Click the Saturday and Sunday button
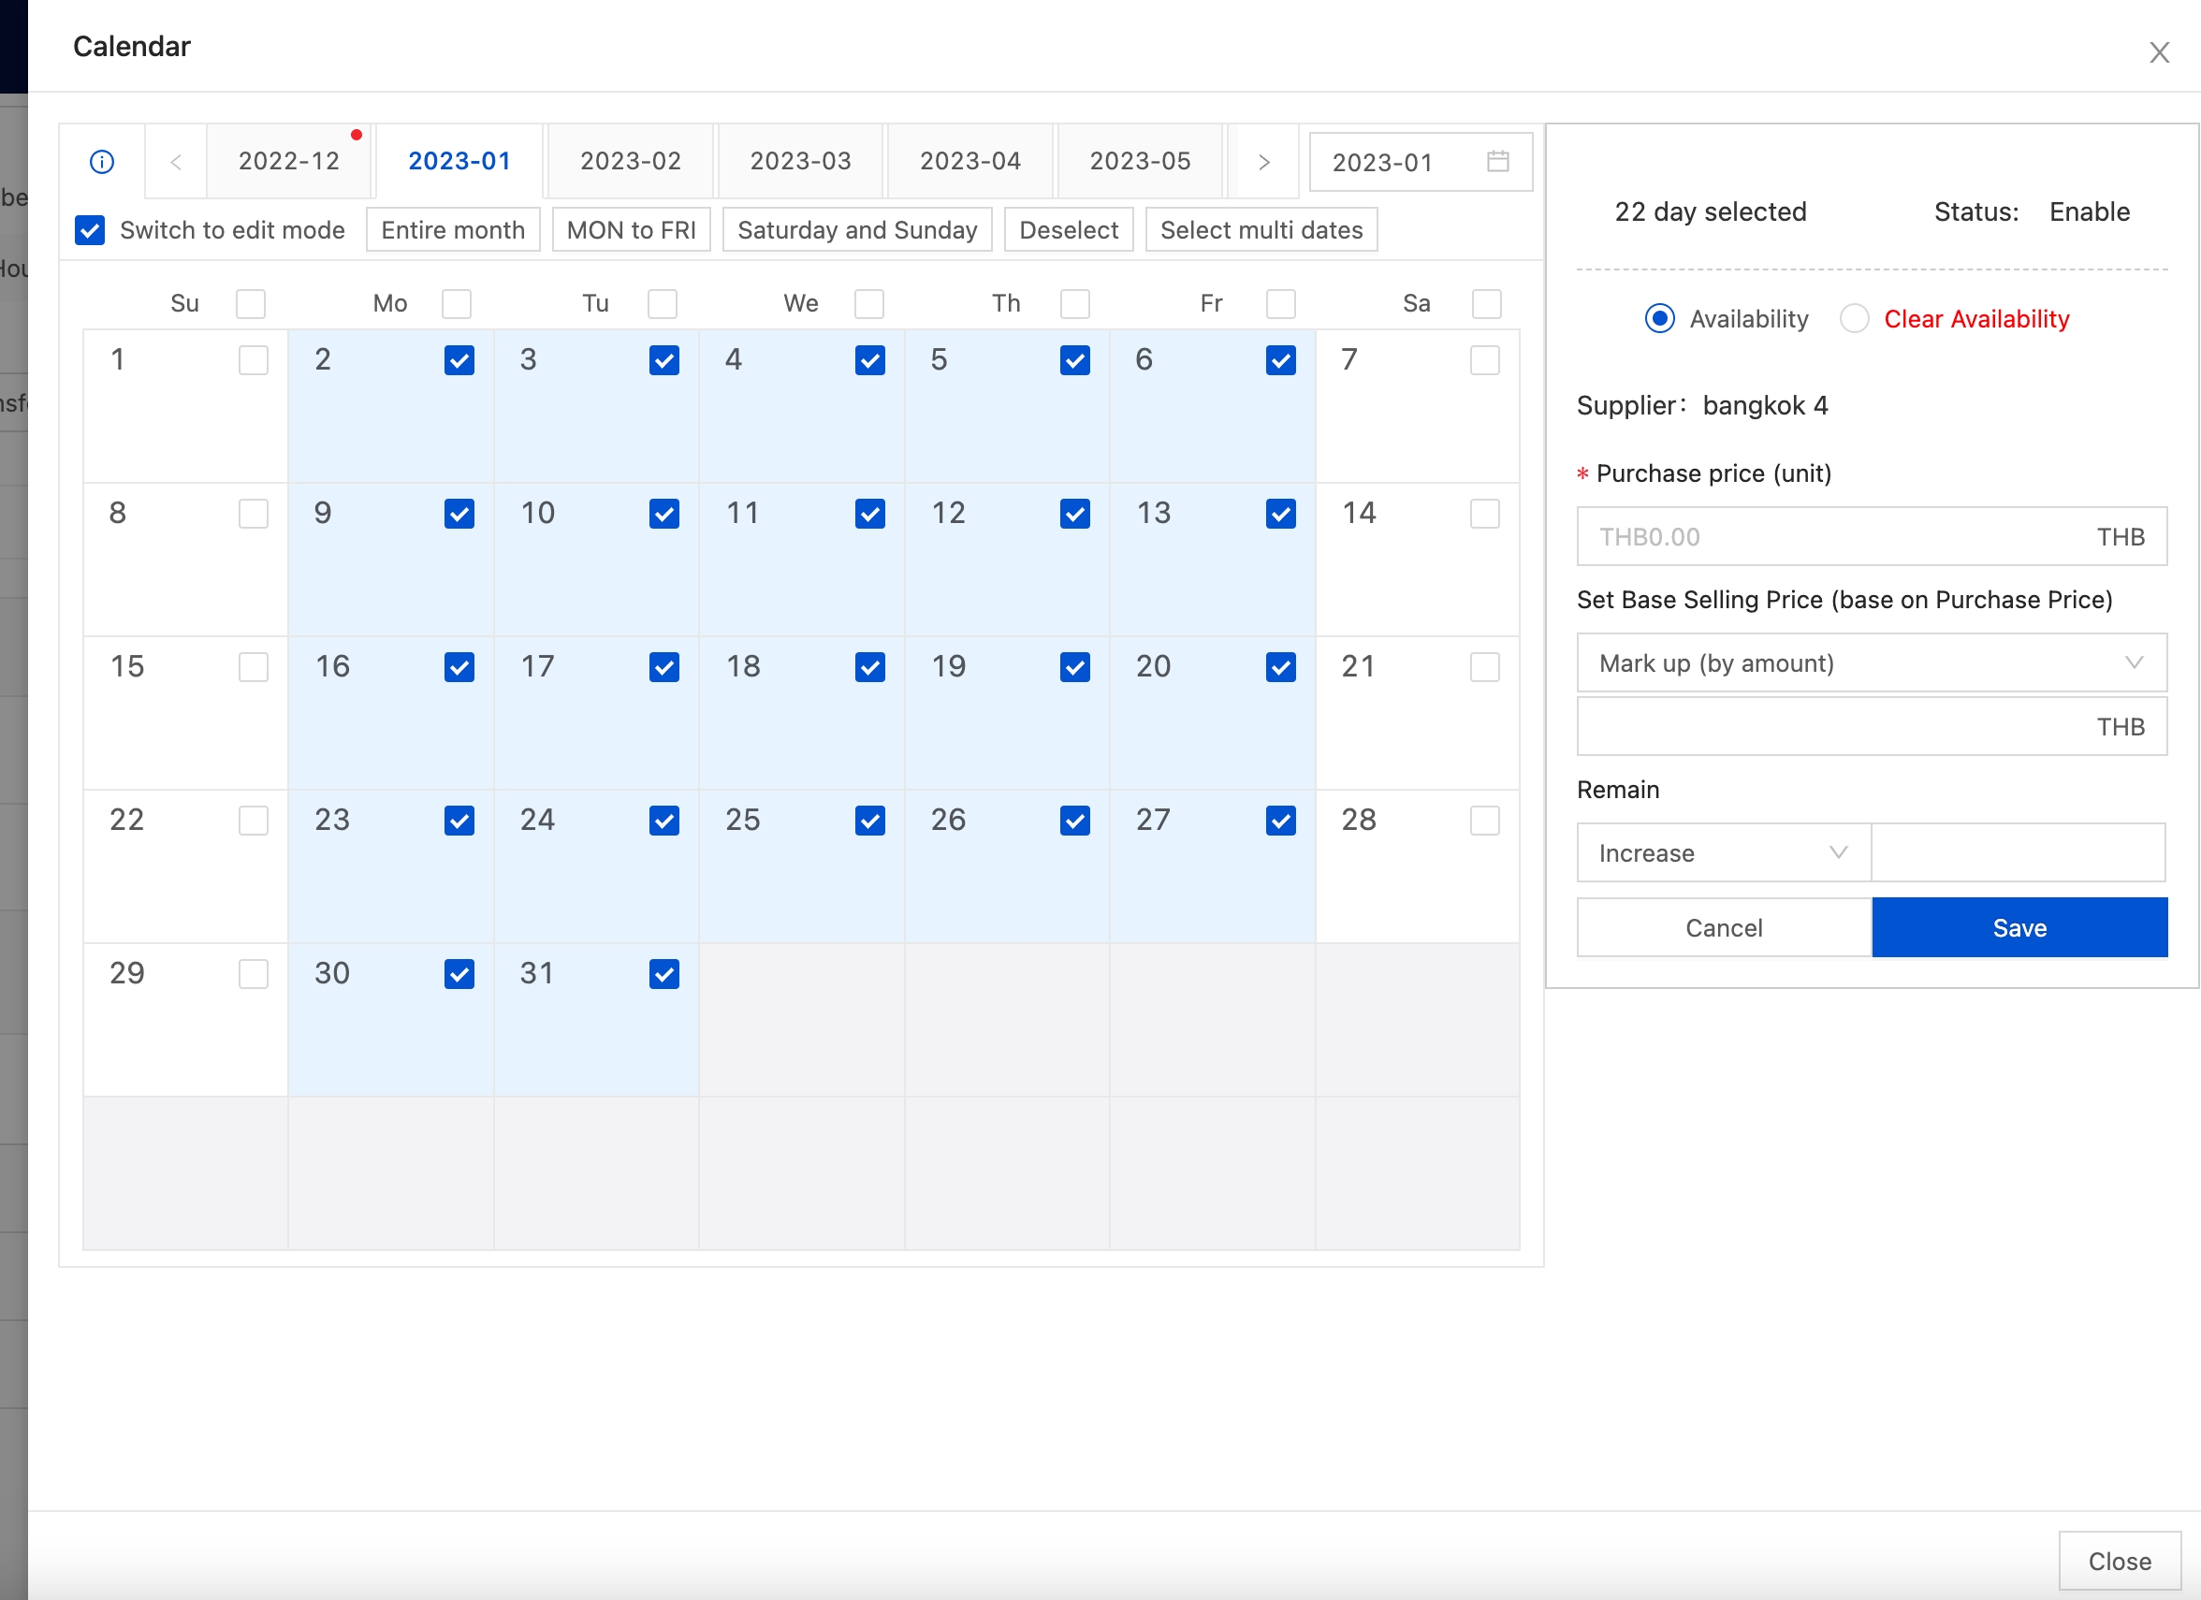 857,230
